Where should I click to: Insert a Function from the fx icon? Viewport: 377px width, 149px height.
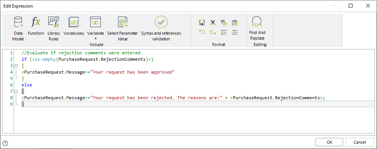pos(36,26)
